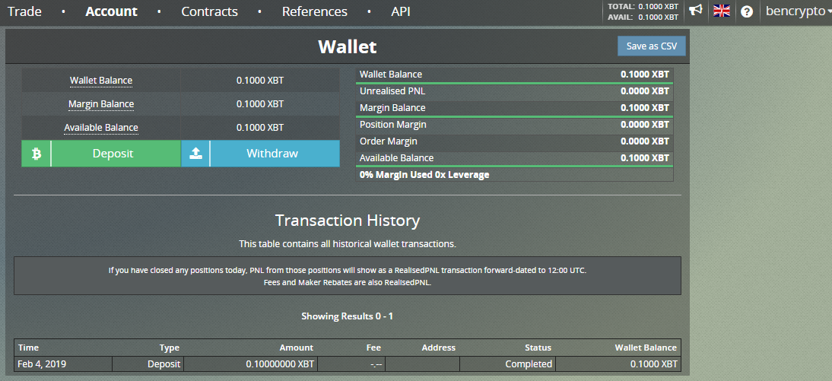Open the Contracts menu
This screenshot has height=381, width=832.
click(x=210, y=11)
